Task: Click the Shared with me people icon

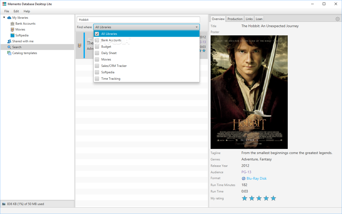Action: [x=9, y=41]
